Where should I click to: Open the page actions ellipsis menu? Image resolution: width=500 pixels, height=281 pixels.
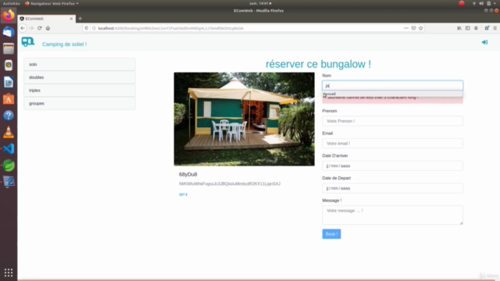pos(406,28)
